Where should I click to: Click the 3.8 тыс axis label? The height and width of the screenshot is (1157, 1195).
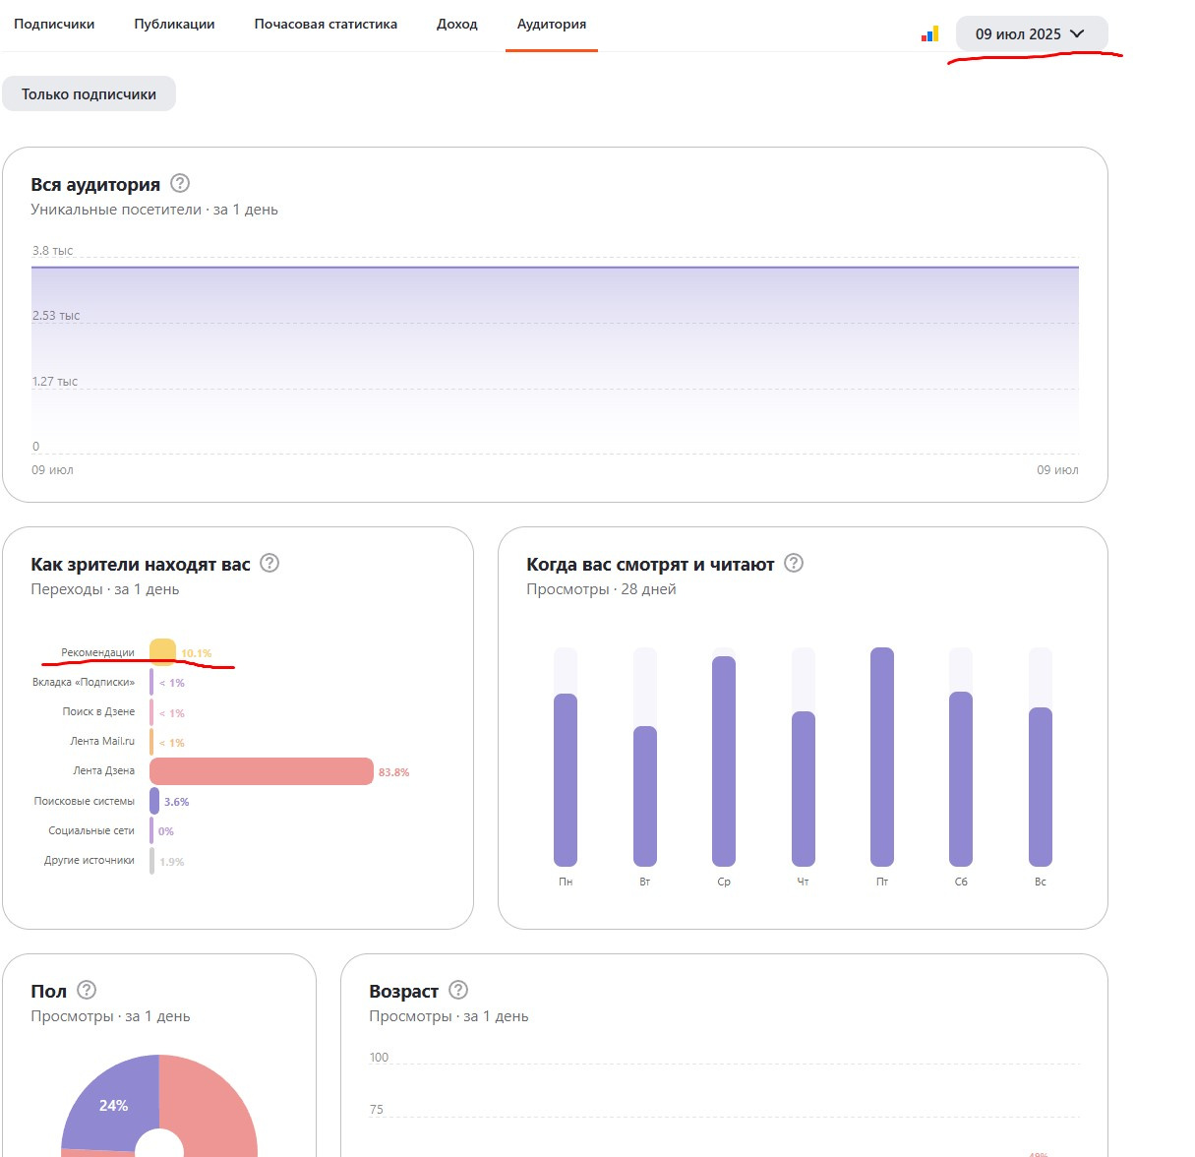tap(53, 251)
